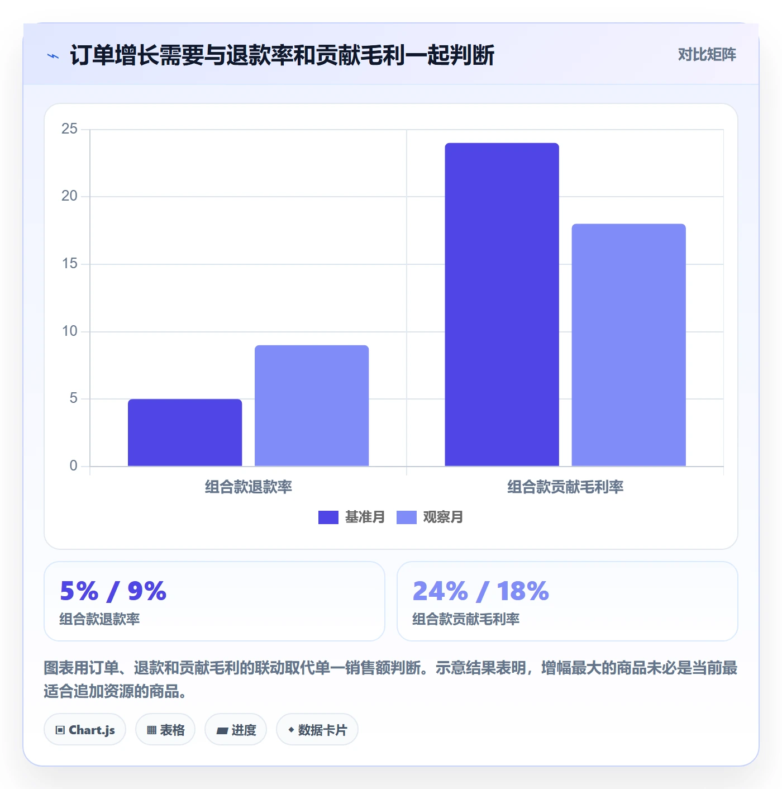Image resolution: width=782 pixels, height=789 pixels.
Task: Click the 观察月 bar for 组合款贡献毛利率
Action: [x=629, y=345]
